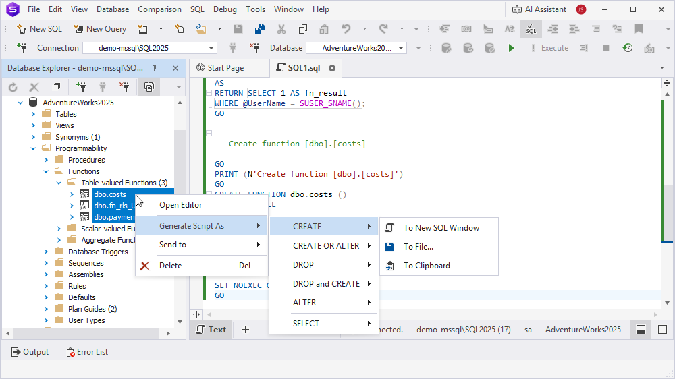Image resolution: width=675 pixels, height=379 pixels.
Task: Open the Execution History clock icon
Action: [x=628, y=48]
